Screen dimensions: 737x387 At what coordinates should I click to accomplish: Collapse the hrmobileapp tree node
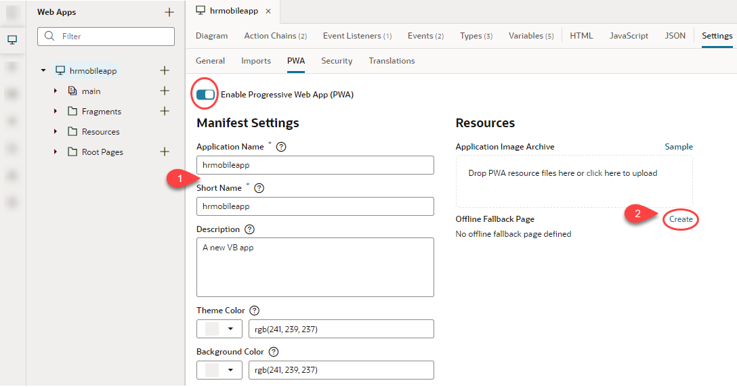[43, 70]
